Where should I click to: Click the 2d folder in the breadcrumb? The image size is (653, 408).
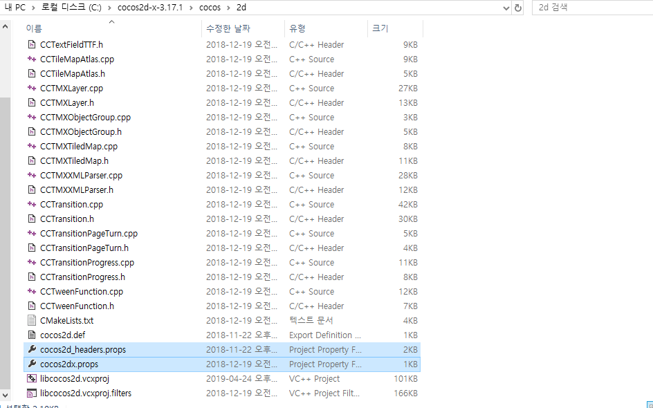click(x=241, y=8)
